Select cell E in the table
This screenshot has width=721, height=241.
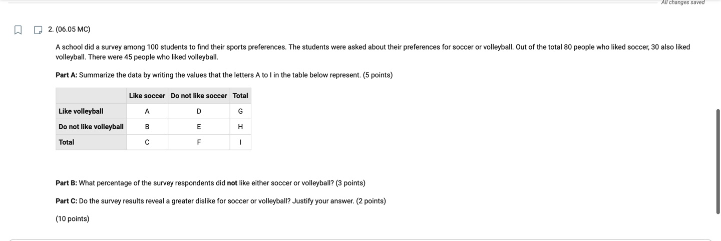(199, 127)
